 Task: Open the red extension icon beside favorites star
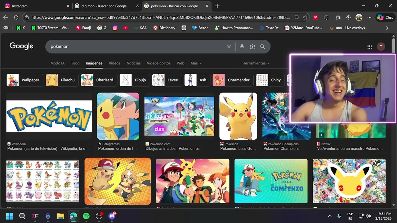[x=315, y=17]
